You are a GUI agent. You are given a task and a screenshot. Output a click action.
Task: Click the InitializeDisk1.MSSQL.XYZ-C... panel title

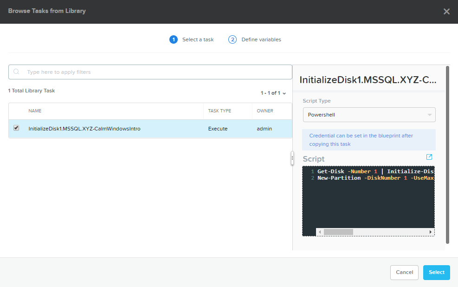[368, 80]
